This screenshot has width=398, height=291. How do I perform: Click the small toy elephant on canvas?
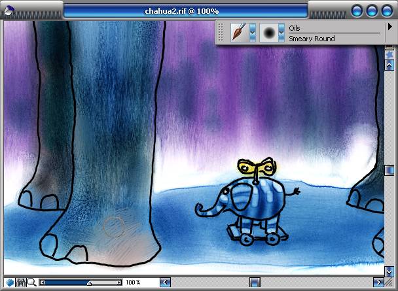point(247,211)
